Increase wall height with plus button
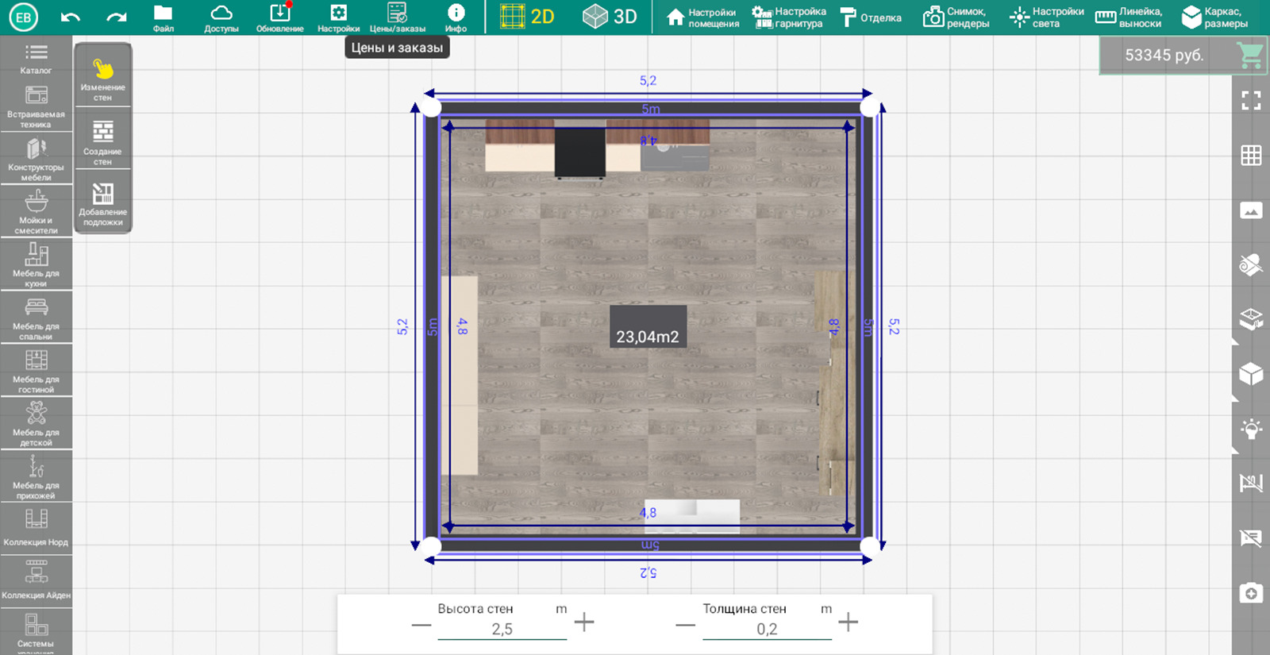This screenshot has height=655, width=1270. (x=584, y=622)
